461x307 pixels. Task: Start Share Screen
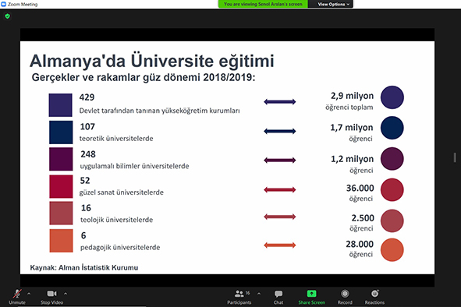312,297
